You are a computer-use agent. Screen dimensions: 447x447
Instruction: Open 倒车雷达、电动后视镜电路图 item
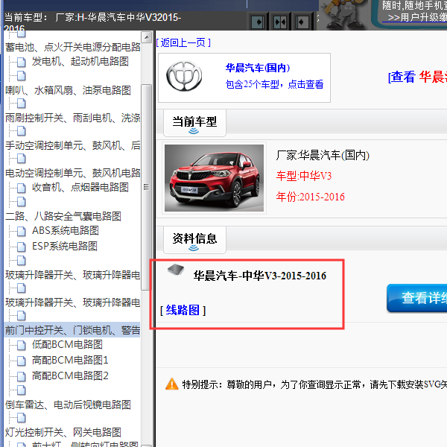(x=68, y=405)
